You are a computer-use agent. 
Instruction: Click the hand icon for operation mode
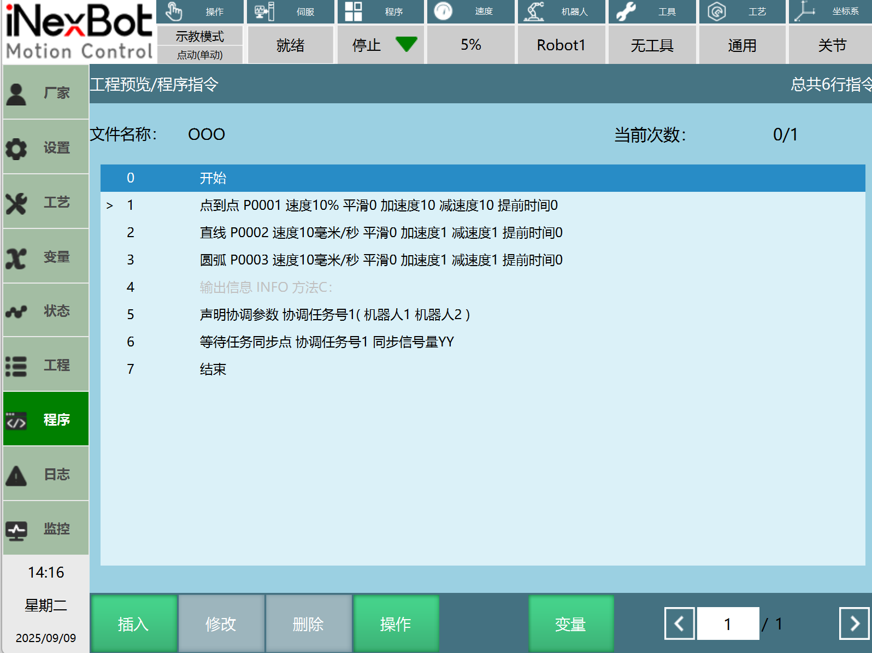click(x=174, y=11)
